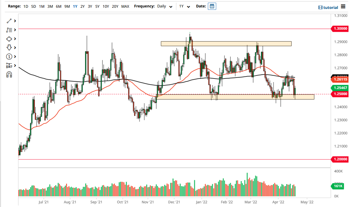Toggle the magnet snap tool

click(x=9, y=74)
